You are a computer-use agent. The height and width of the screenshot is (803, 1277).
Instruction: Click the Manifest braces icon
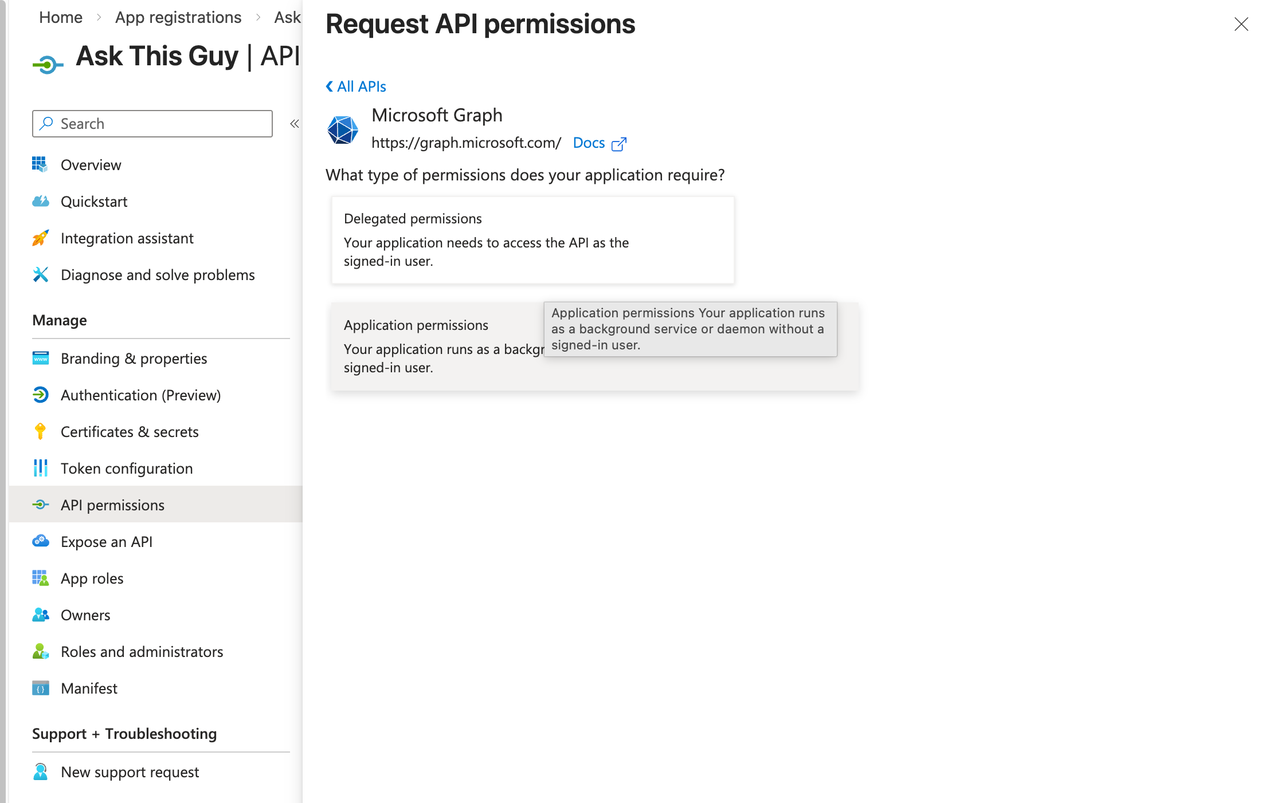pyautogui.click(x=41, y=688)
